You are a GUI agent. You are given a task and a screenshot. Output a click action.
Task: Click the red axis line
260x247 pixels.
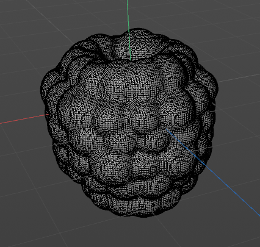(x=24, y=119)
